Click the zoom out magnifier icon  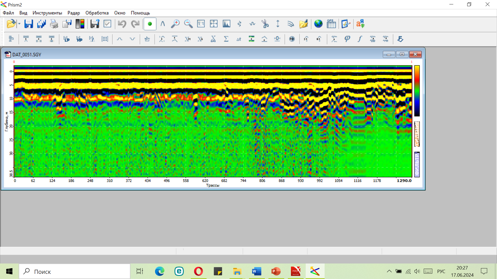(188, 24)
